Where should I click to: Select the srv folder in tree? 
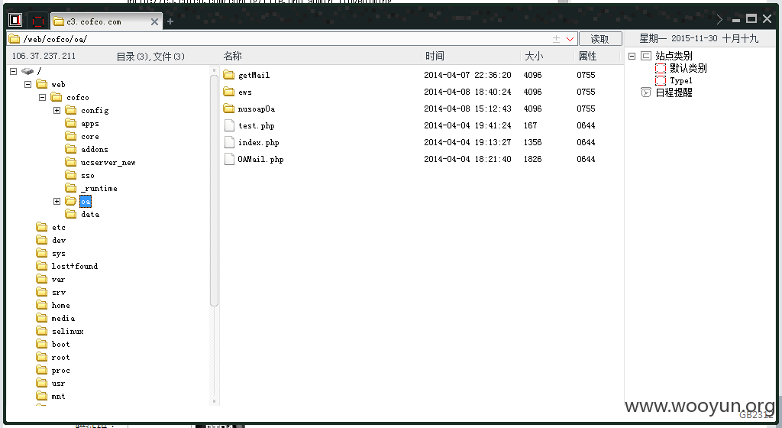tap(51, 292)
